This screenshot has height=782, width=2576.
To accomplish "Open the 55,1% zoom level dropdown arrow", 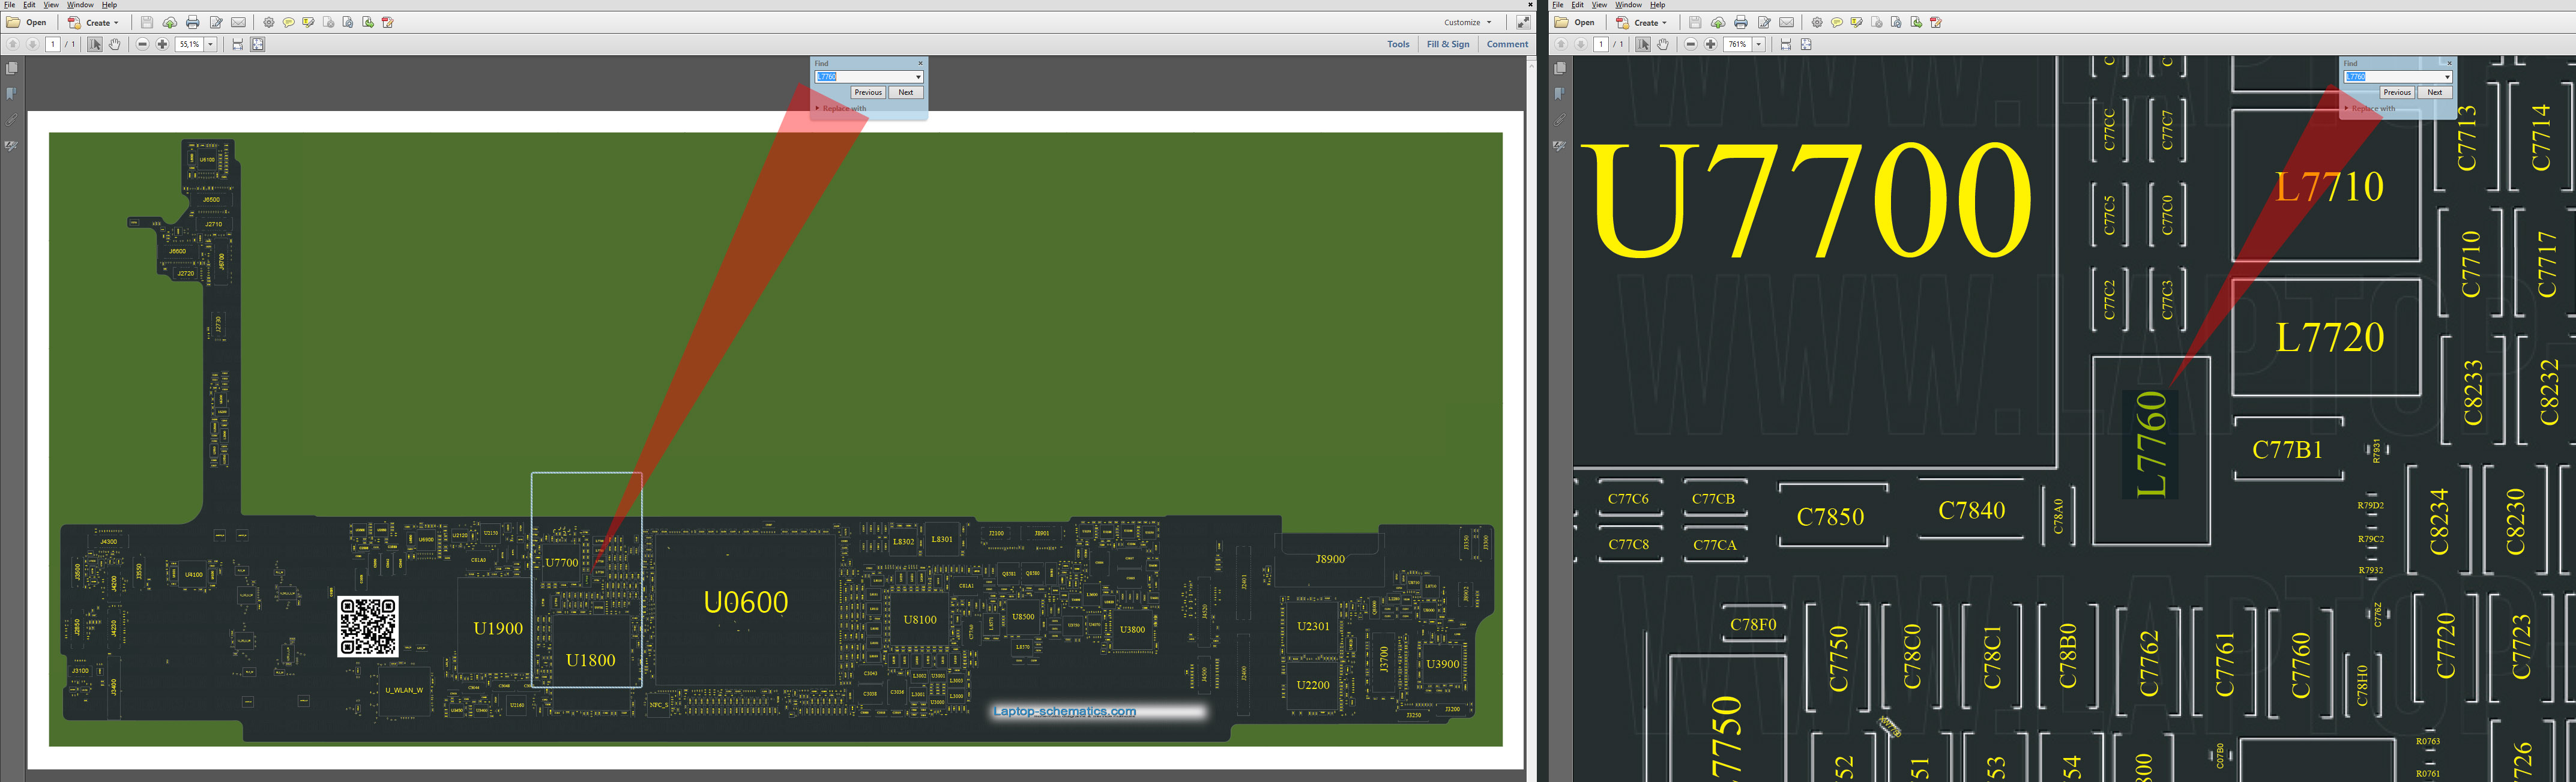I will [x=211, y=44].
